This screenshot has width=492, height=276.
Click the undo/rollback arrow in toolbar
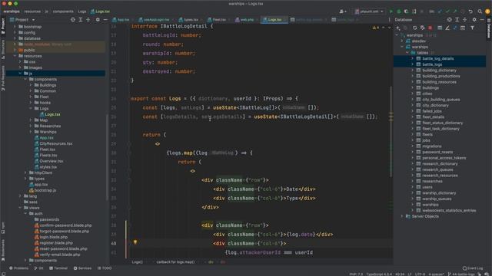tap(470, 11)
